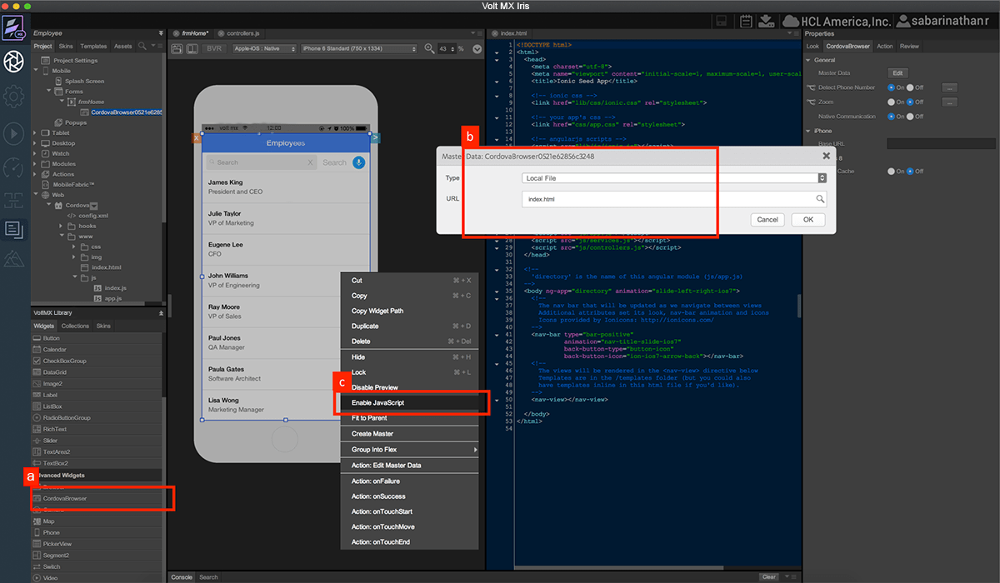The height and width of the screenshot is (583, 1000).
Task: Open the iPhone 6 Standard device dropdown
Action: point(358,48)
